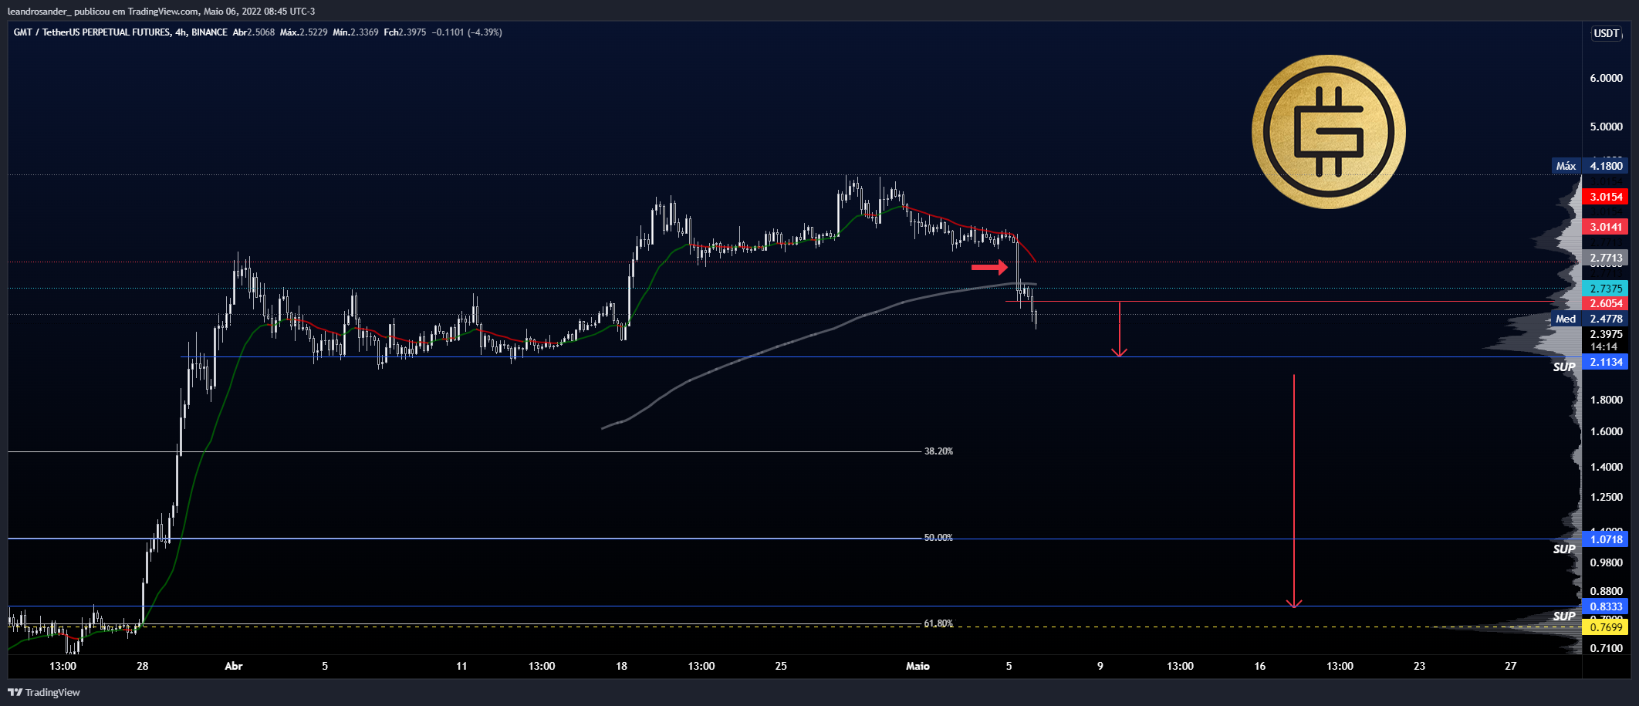This screenshot has height=706, width=1639.
Task: Select the blue 1.0718 support price label
Action: (1605, 539)
